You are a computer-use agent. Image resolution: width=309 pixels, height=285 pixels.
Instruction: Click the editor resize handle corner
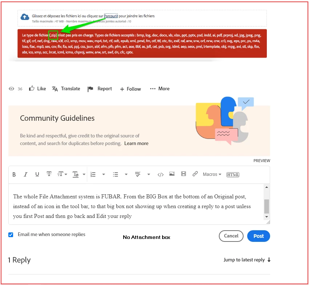click(268, 222)
